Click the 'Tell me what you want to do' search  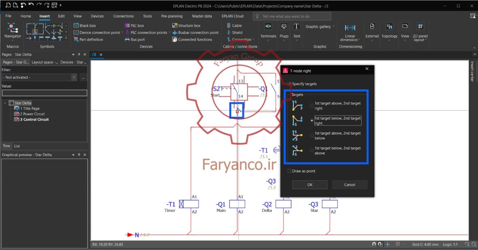coord(292,16)
